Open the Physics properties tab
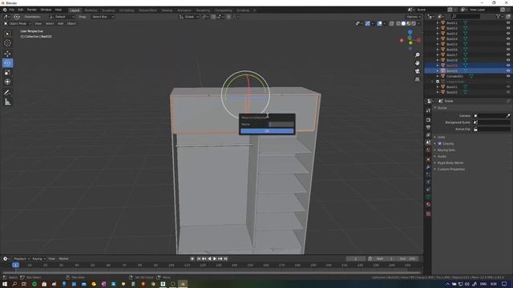The height and width of the screenshot is (288, 513). (x=428, y=182)
